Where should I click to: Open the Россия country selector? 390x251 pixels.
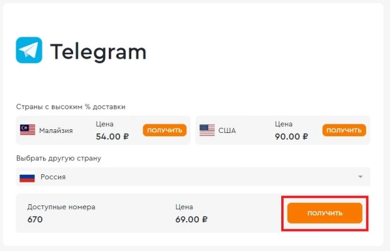193,177
